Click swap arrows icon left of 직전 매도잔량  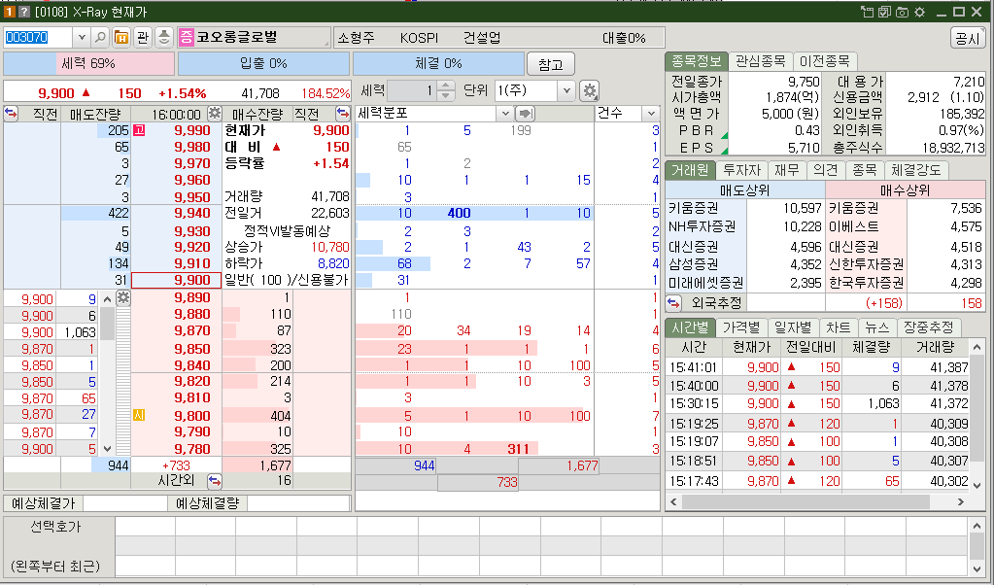tap(11, 114)
